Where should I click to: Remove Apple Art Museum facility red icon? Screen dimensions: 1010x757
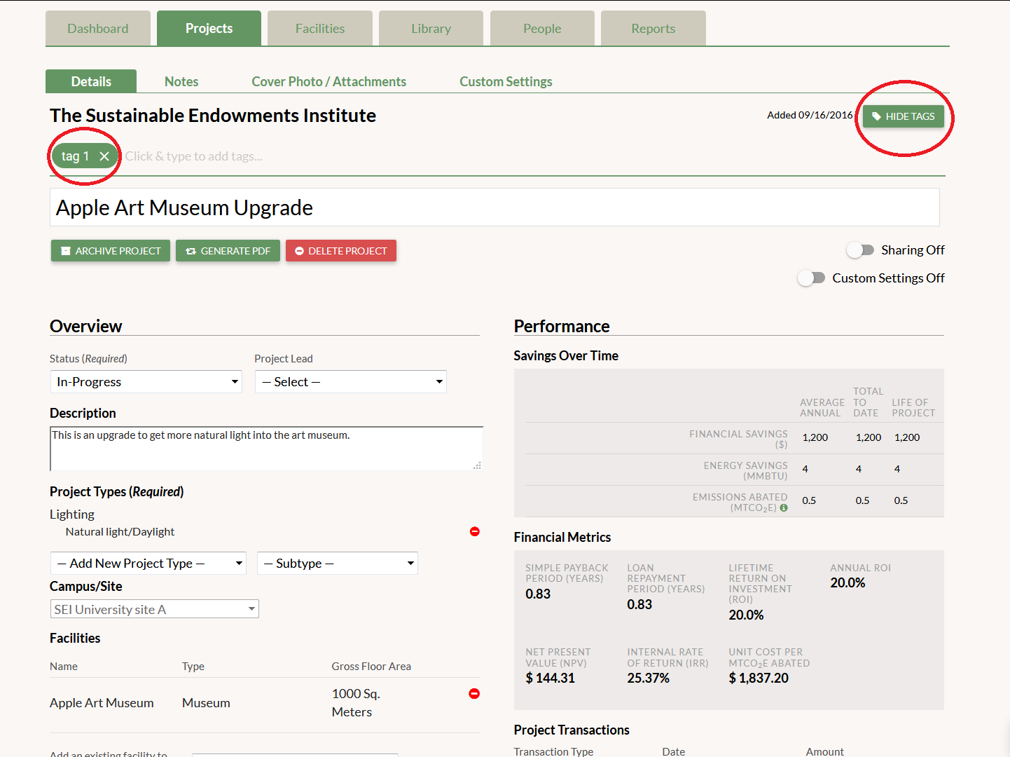point(474,693)
